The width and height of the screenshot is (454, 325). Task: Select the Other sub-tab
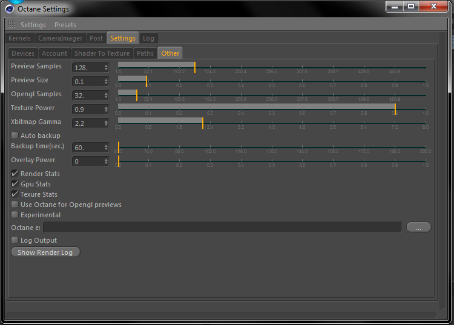click(170, 53)
